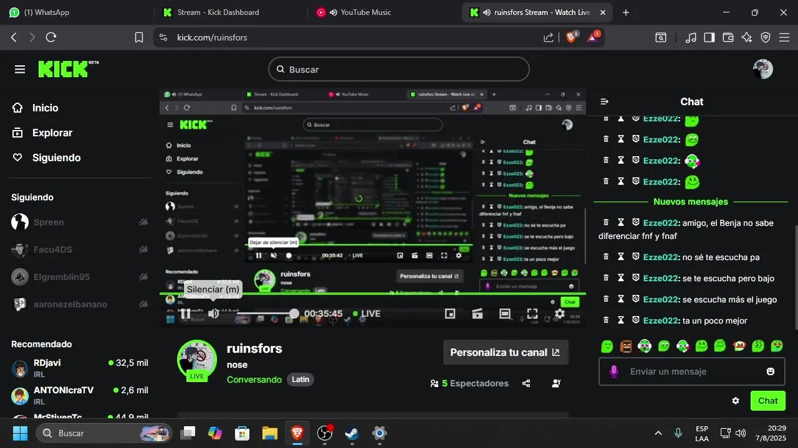Mute audio icon on YouTube Music tab
Viewport: 798px width, 448px height.
[x=334, y=12]
